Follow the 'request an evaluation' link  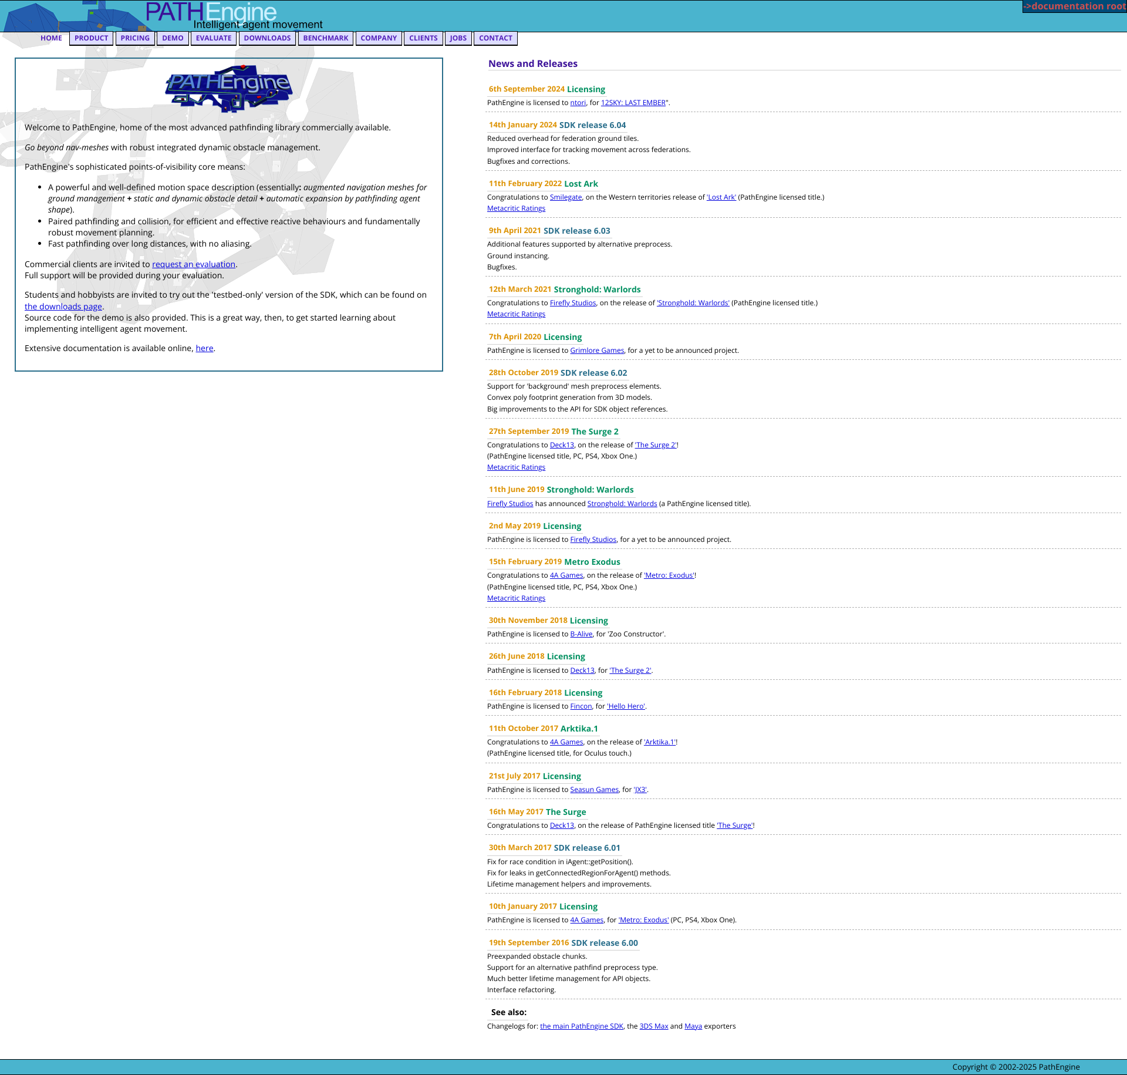(194, 264)
